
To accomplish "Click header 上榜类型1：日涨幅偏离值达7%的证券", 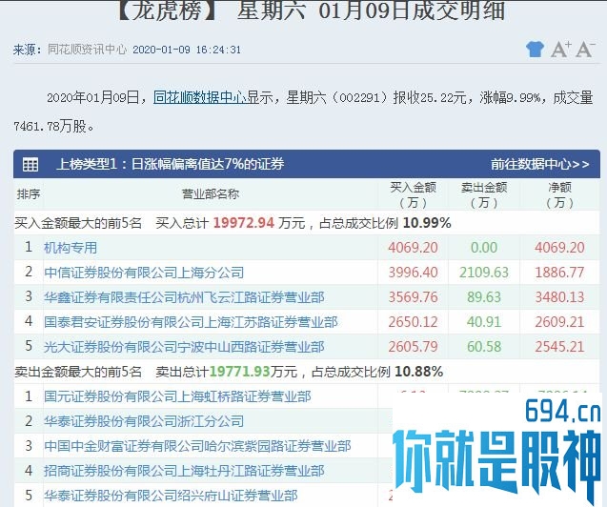I will [171, 164].
